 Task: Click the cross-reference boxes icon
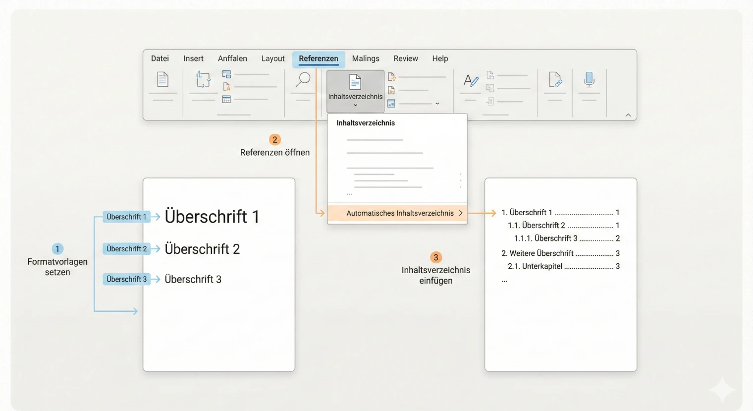(491, 87)
